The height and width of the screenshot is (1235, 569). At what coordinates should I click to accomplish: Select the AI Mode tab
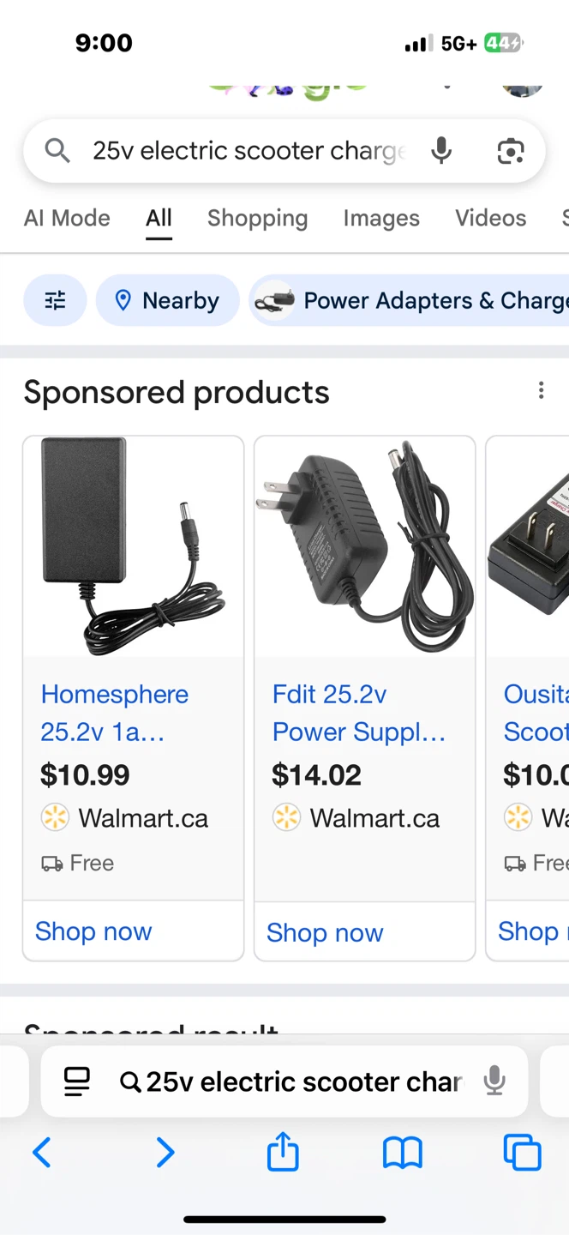(67, 218)
